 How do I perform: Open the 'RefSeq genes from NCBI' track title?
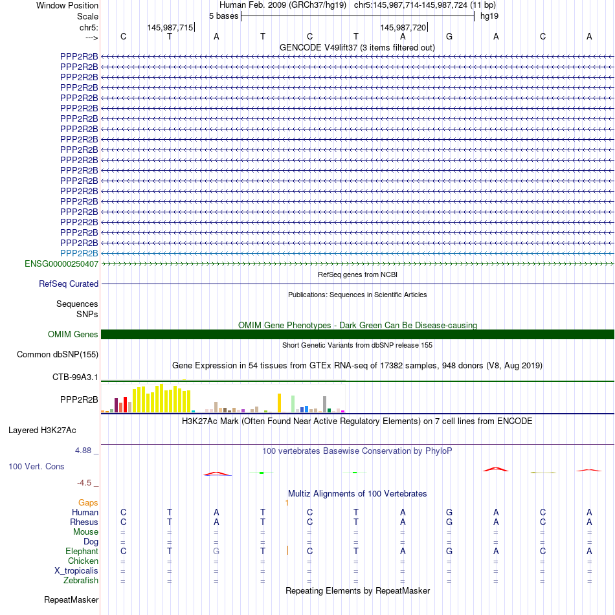[x=357, y=274]
